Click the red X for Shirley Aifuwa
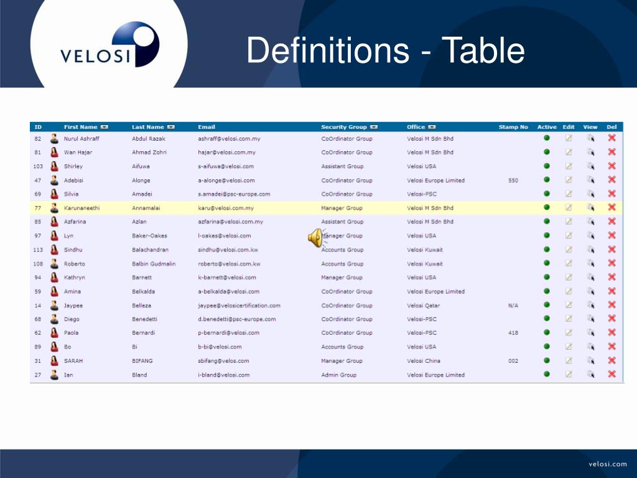 click(611, 166)
